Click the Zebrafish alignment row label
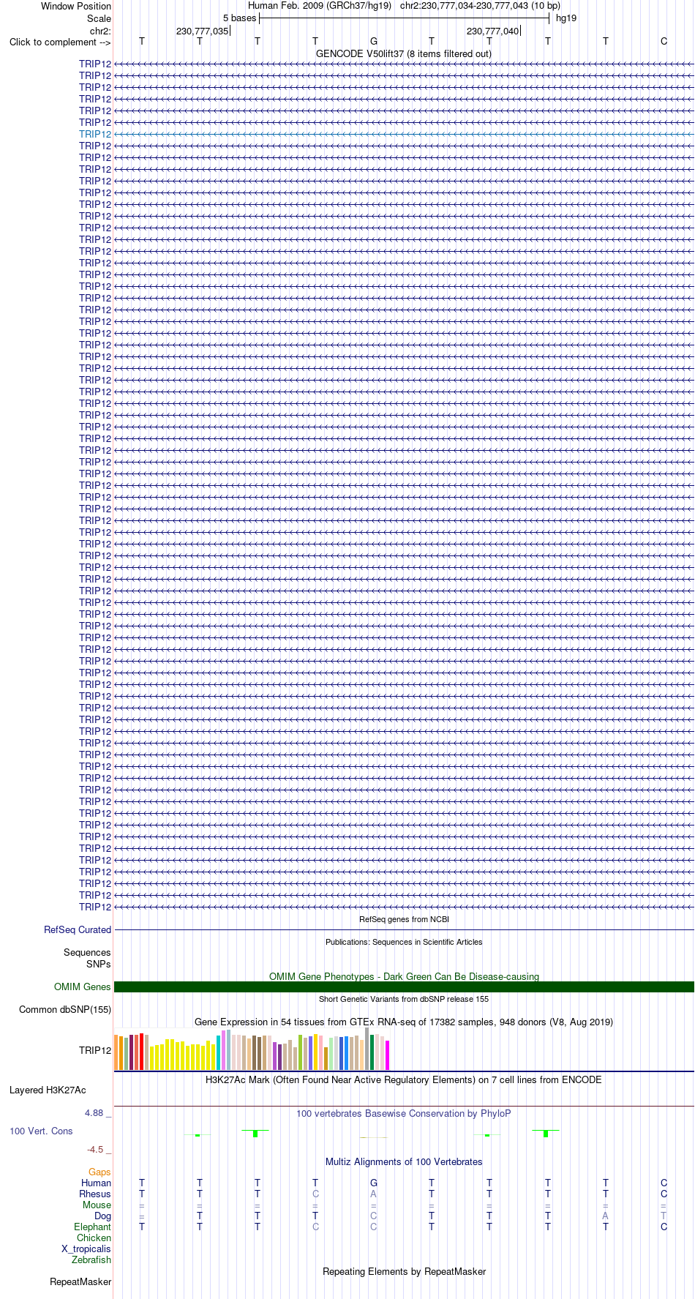 [x=91, y=1259]
